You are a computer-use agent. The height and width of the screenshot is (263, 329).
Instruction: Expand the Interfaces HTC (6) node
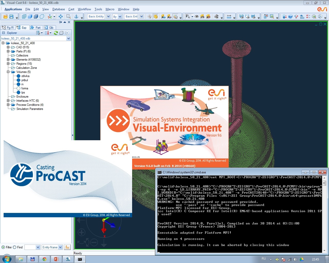[x=8, y=101]
